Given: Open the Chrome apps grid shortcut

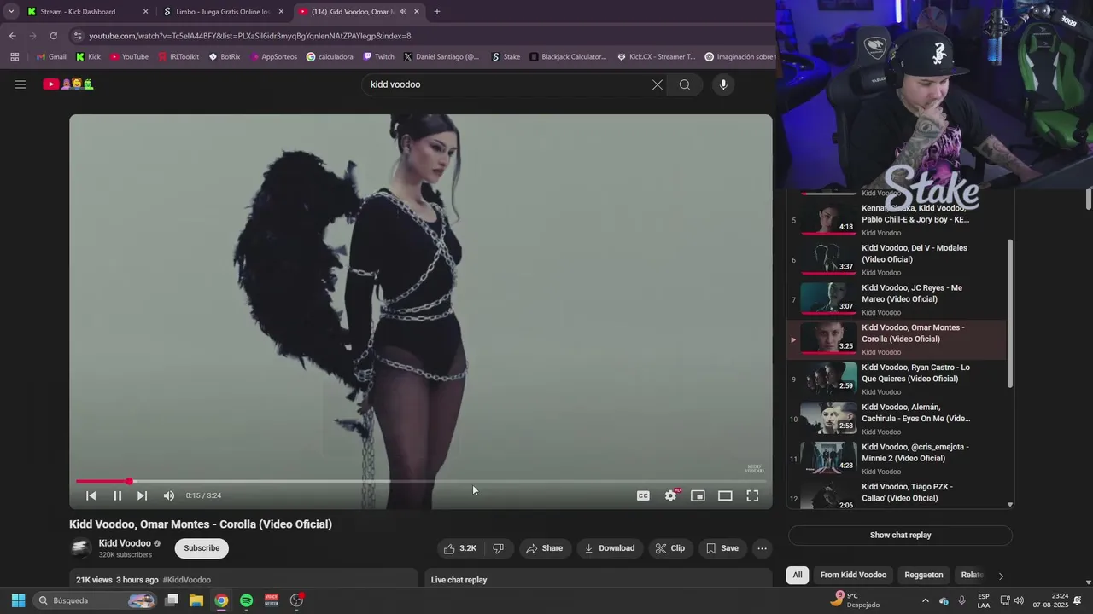Looking at the screenshot, I should coord(15,57).
